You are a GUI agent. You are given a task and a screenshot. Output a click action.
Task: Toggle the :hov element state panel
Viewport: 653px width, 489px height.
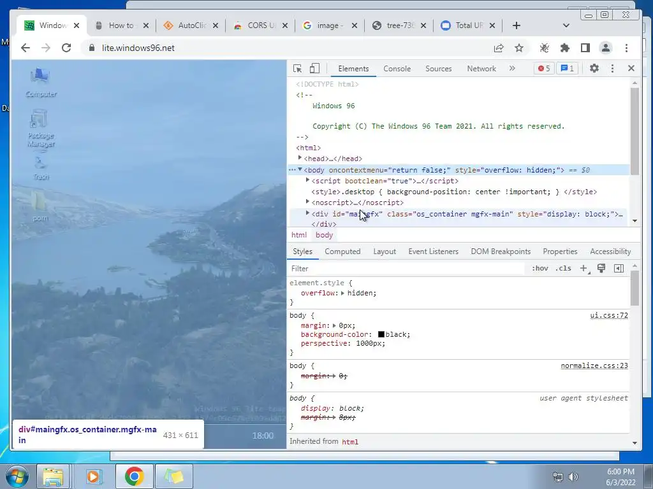[x=539, y=268]
